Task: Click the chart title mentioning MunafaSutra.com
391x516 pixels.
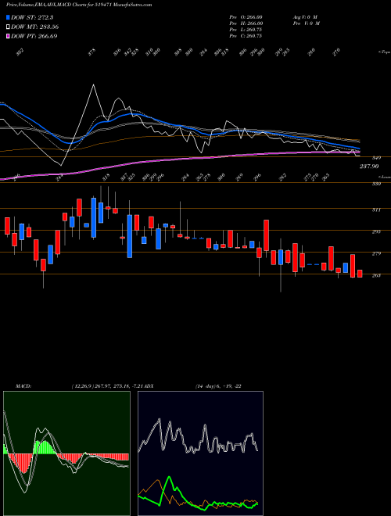Action: (x=79, y=5)
